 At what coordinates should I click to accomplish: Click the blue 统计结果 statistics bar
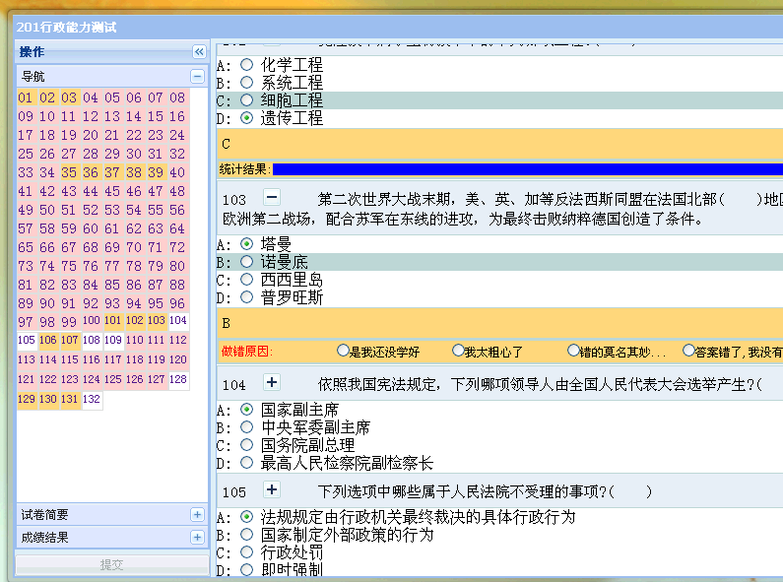528,169
